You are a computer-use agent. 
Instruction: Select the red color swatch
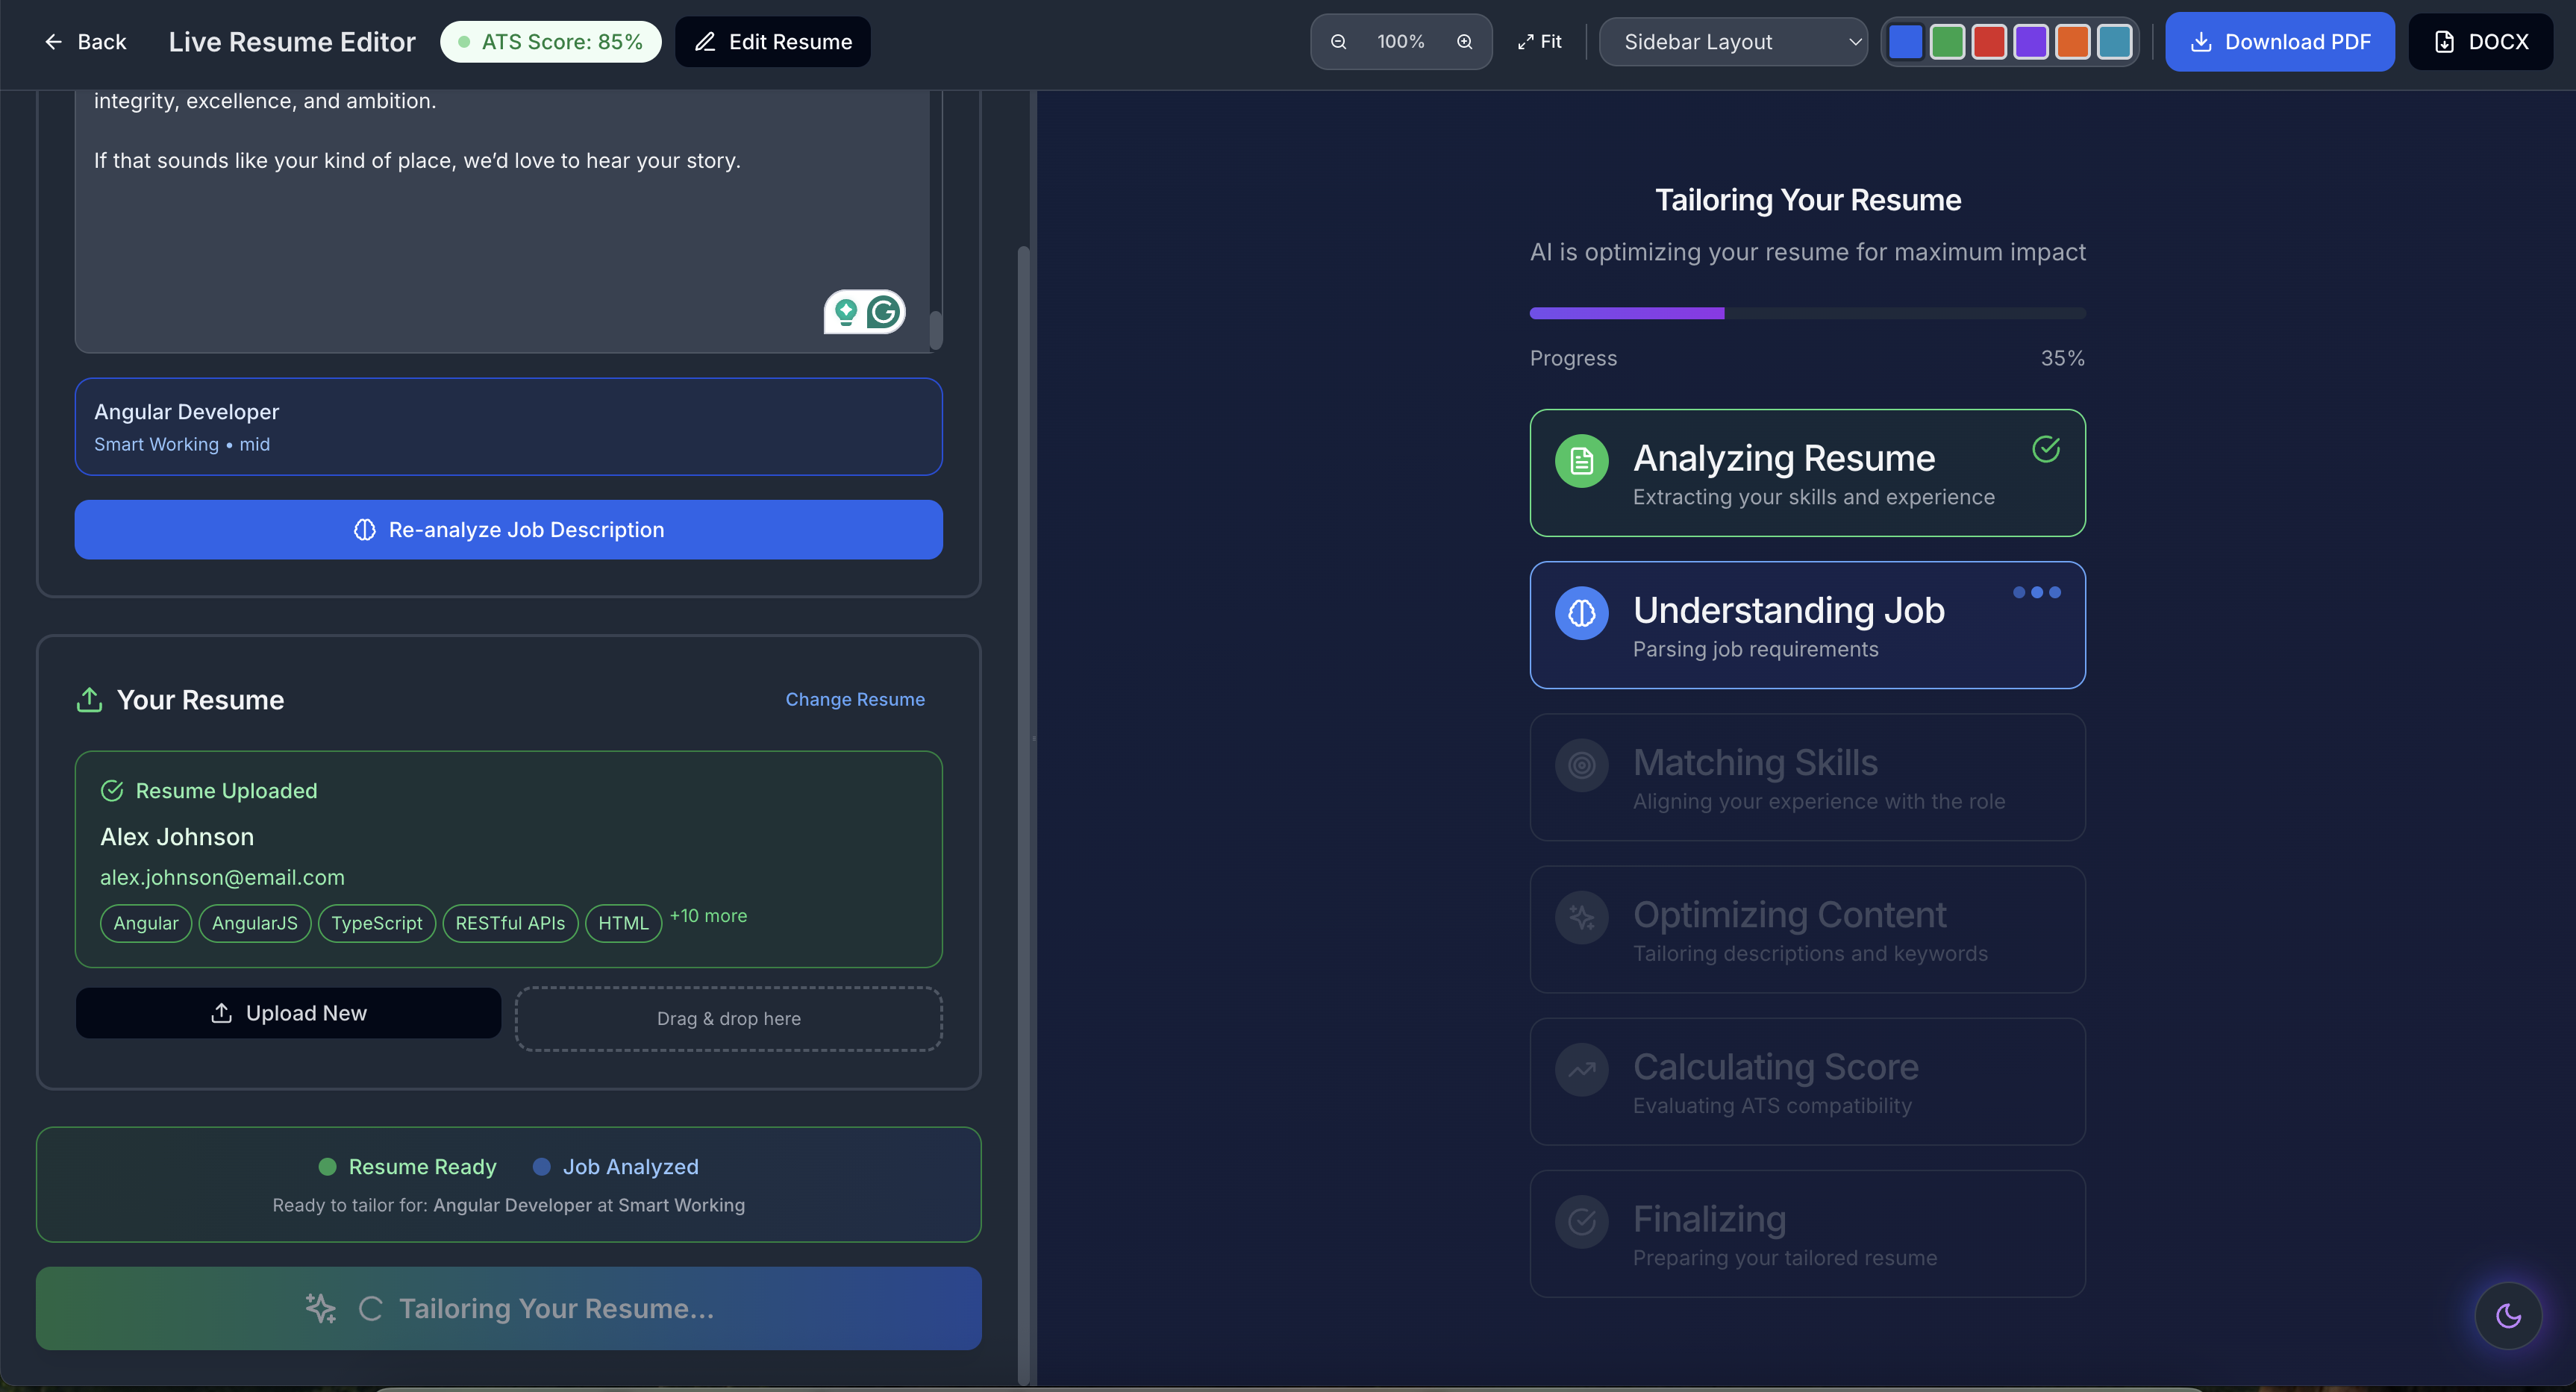pyautogui.click(x=1989, y=42)
